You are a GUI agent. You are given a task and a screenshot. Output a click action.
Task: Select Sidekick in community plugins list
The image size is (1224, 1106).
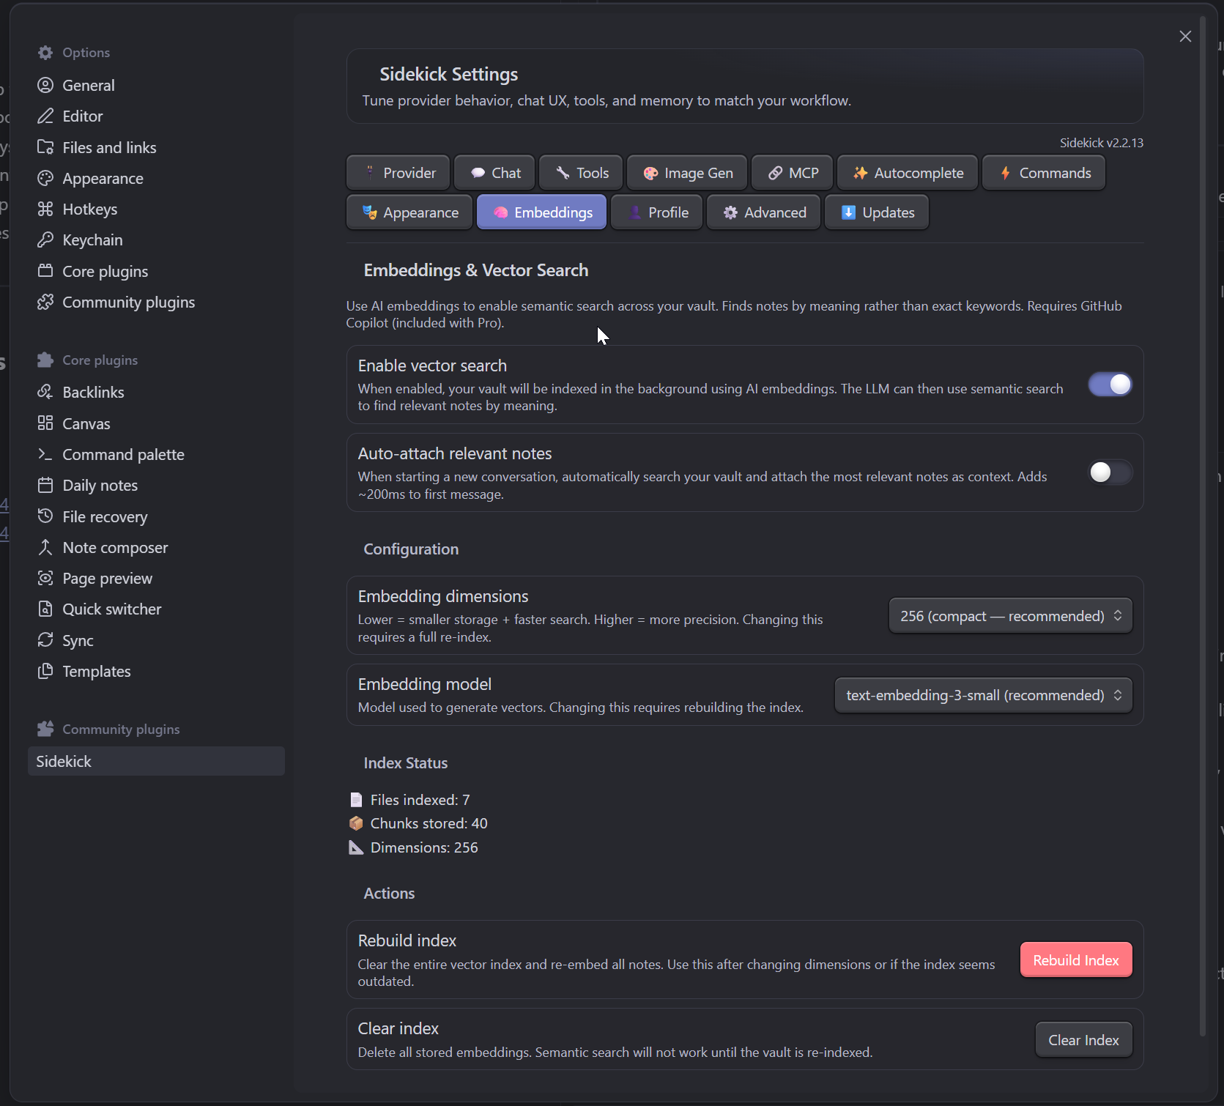coord(156,762)
